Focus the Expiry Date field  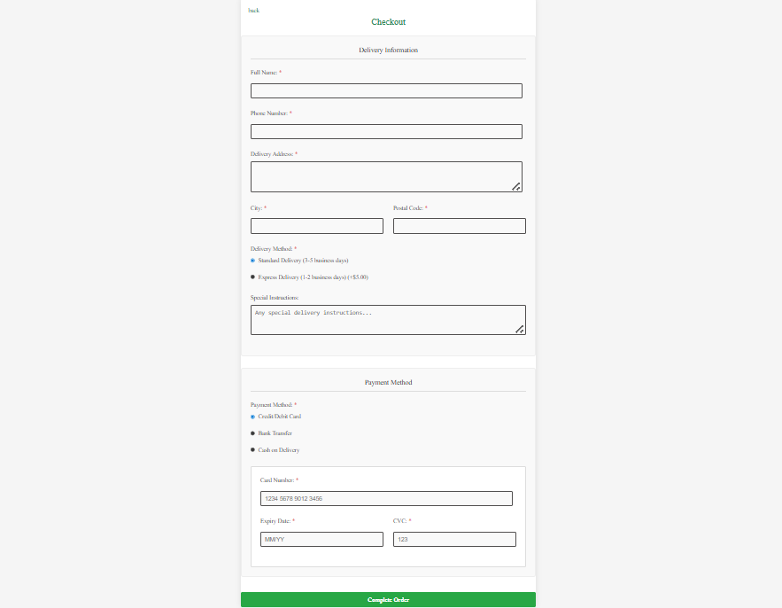pyautogui.click(x=321, y=540)
